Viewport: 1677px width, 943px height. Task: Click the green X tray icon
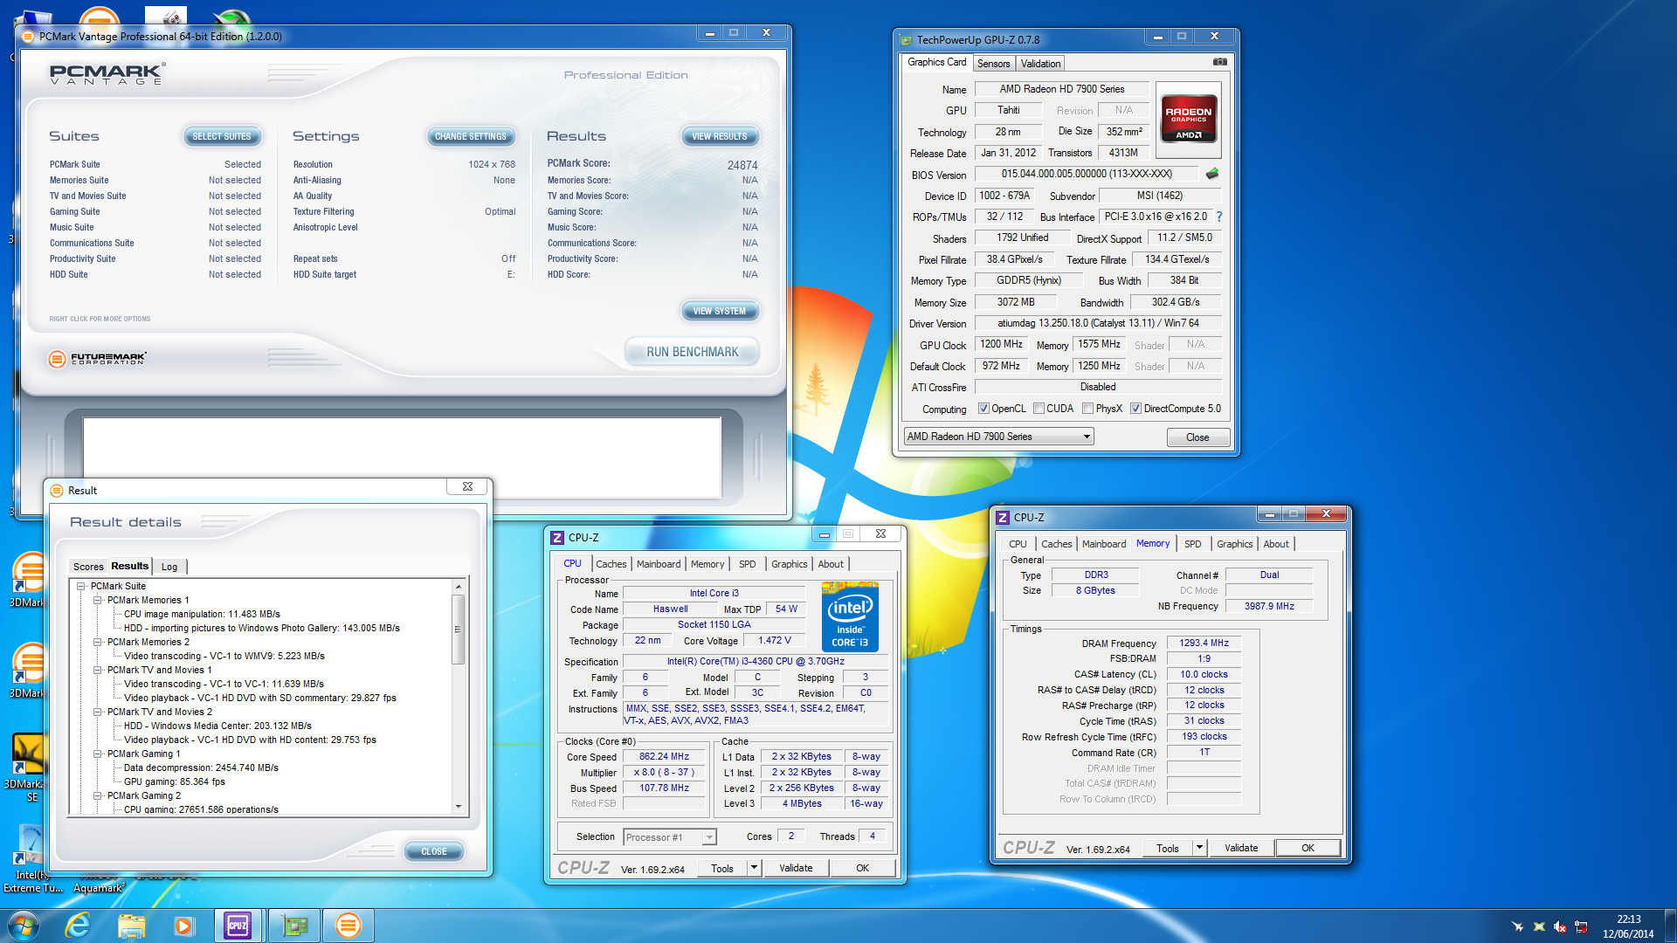[x=1539, y=926]
